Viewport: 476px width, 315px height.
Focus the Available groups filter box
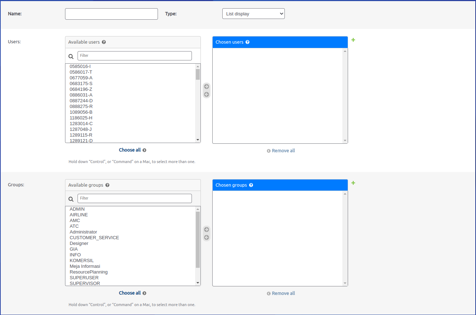coord(134,198)
